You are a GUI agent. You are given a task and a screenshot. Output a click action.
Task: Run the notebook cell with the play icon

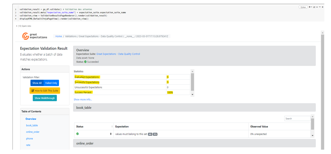click(x=309, y=7)
